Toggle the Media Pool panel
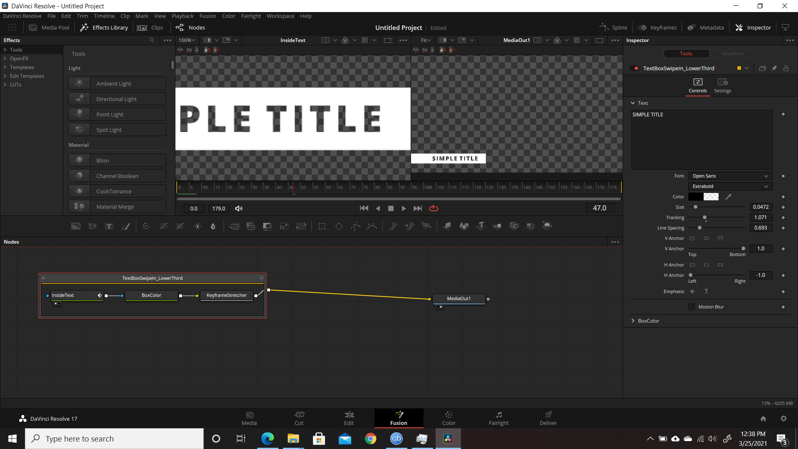The width and height of the screenshot is (798, 449). [49, 27]
